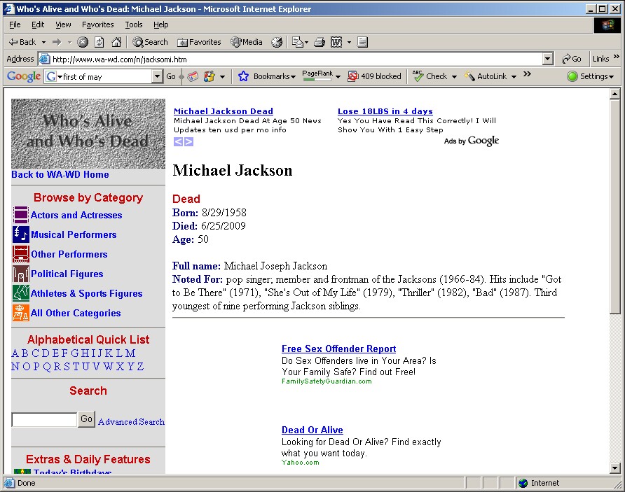Viewport: 625px width, 492px height.
Task: Open the Bookmarks star dropdown
Action: coord(267,76)
